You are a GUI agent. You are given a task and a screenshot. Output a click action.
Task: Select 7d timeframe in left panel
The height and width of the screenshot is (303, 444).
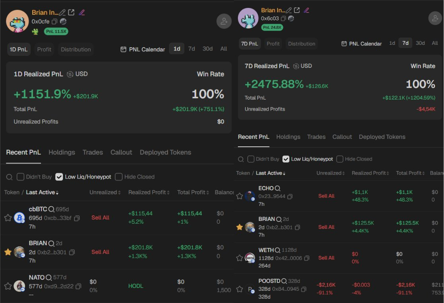(x=192, y=49)
